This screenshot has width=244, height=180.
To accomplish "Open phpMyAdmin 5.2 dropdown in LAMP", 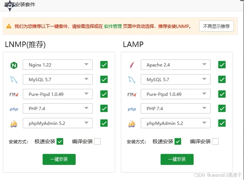I will (x=176, y=123).
